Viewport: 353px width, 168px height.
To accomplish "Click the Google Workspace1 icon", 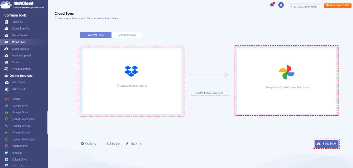I will point(7,139).
